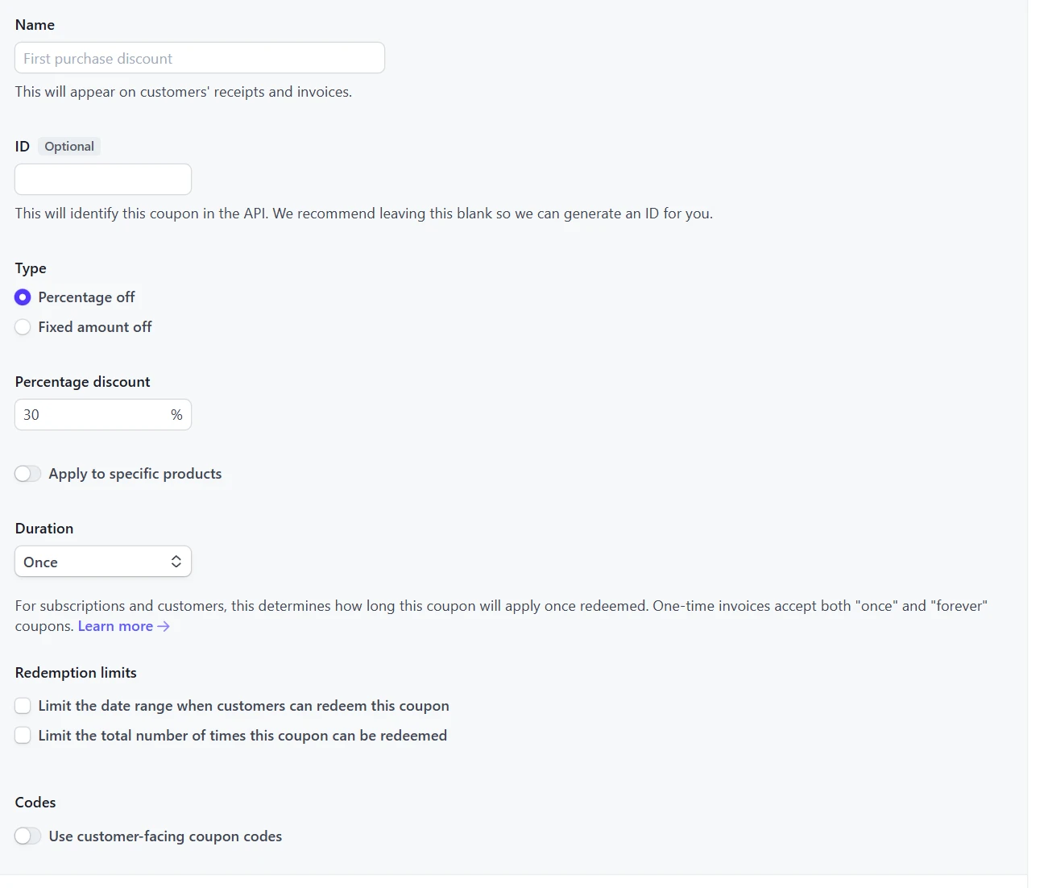1044x888 pixels.
Task: Focus the optional ID text box
Action: pyautogui.click(x=103, y=179)
